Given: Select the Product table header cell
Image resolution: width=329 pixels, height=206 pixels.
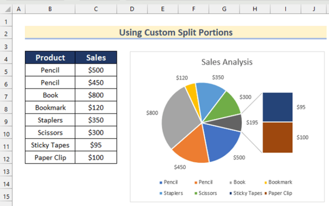Looking at the screenshot, I should (x=50, y=58).
